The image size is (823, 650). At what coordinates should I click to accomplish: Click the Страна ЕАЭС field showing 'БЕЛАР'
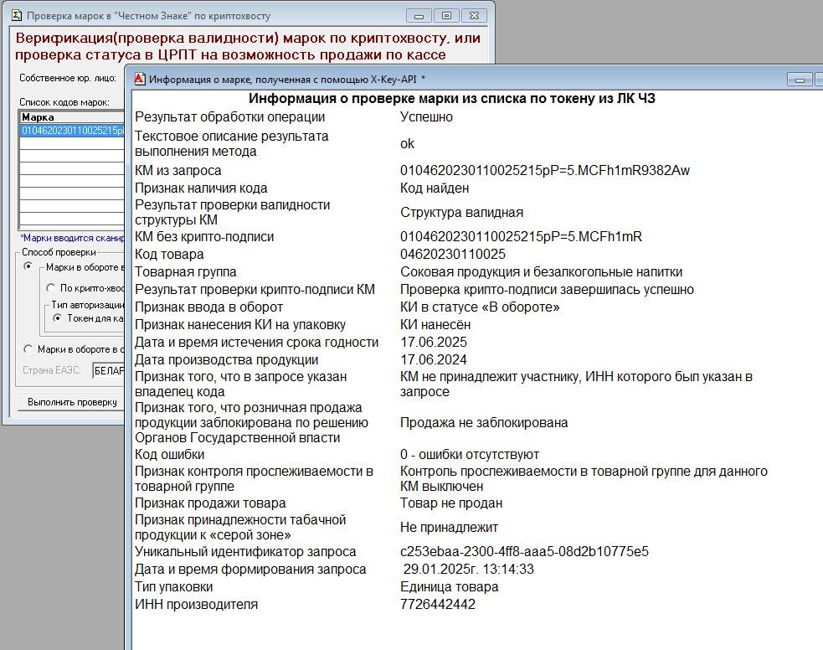tap(109, 370)
